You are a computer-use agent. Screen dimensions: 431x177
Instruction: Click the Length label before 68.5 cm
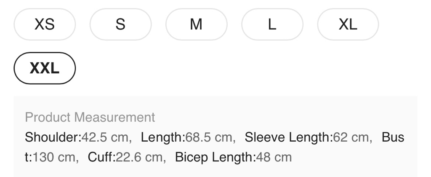click(x=162, y=137)
